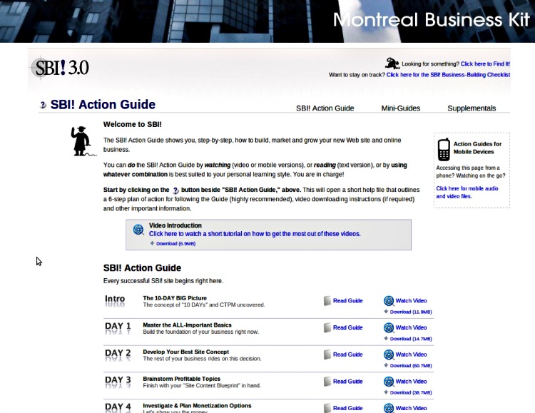Click the DAY 4 row label
535x413 pixels.
pyautogui.click(x=118, y=407)
